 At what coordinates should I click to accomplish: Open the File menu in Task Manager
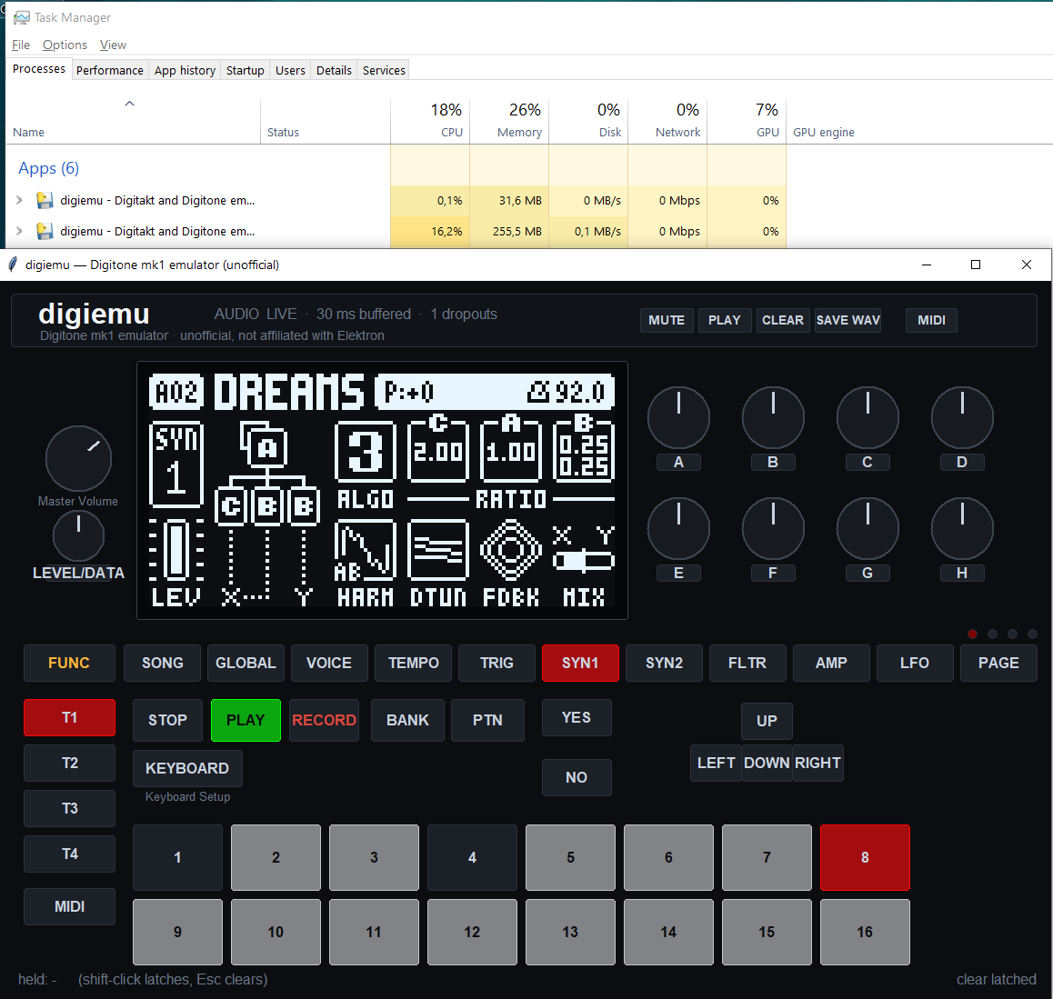point(21,45)
